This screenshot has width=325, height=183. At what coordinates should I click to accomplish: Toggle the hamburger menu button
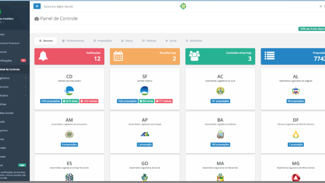(x=37, y=6)
